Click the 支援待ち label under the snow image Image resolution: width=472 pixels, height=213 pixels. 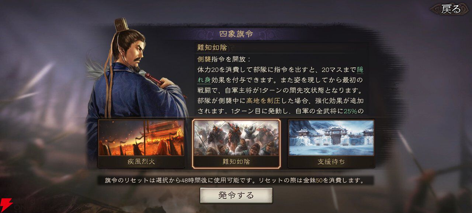coord(331,161)
